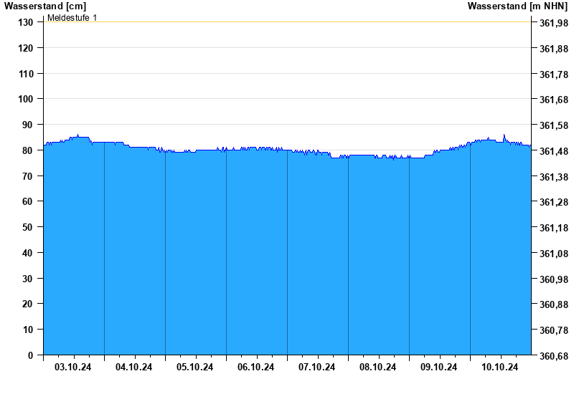Select the 80 value on the cm axis
The image size is (574, 394).
point(29,150)
